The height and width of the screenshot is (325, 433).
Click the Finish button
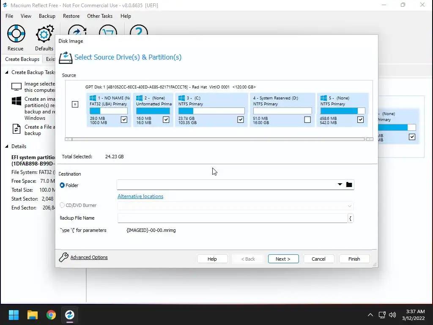[354, 259]
